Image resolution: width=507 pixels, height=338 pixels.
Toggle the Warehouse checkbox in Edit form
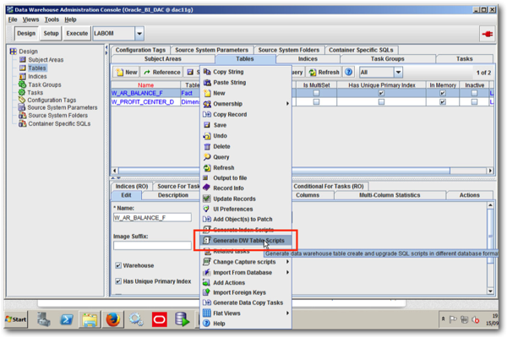coord(118,265)
